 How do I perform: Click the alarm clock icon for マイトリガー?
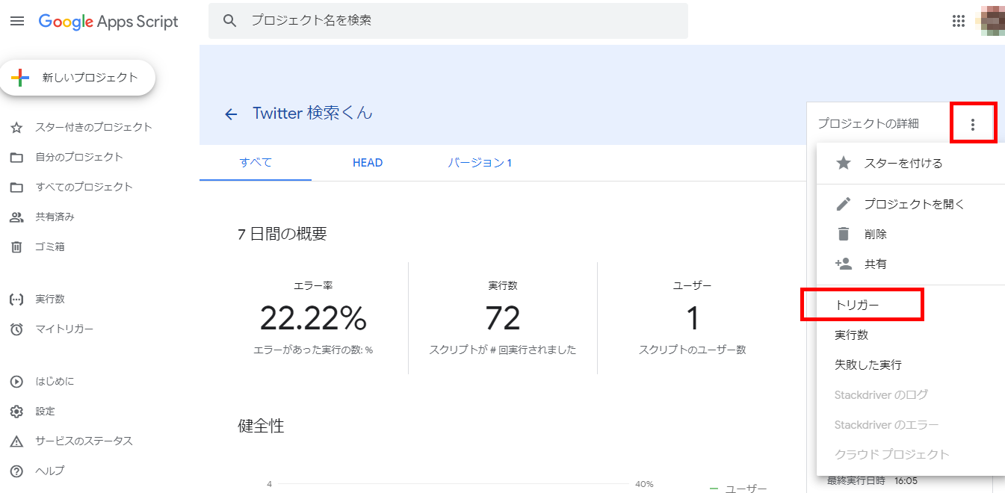(x=16, y=329)
